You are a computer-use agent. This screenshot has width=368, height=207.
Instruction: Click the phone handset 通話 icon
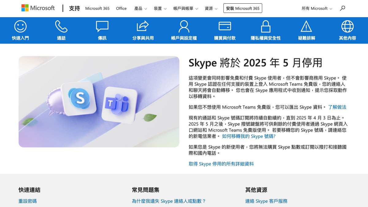(61, 27)
